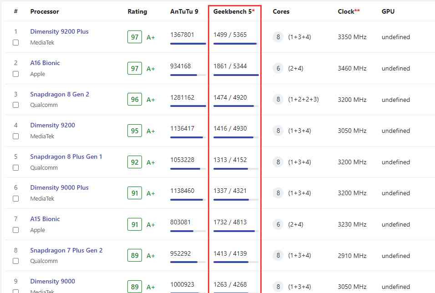This screenshot has width=435, height=293.
Task: Click AnTuTu value 1136417
Action: [x=182, y=128]
